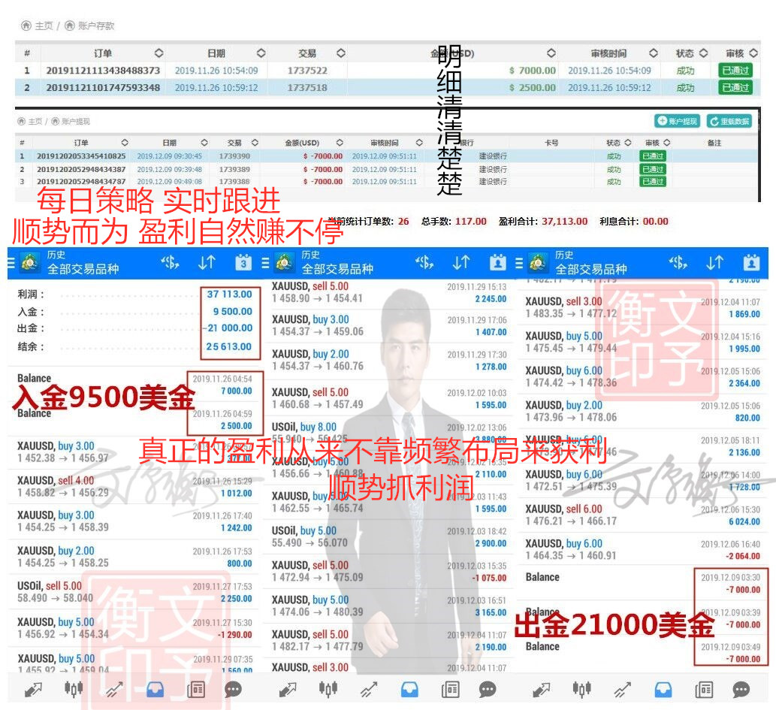Open candlestick Chart icon in middle panel bottom bar
Screen dimensions: 776x710
point(328,689)
